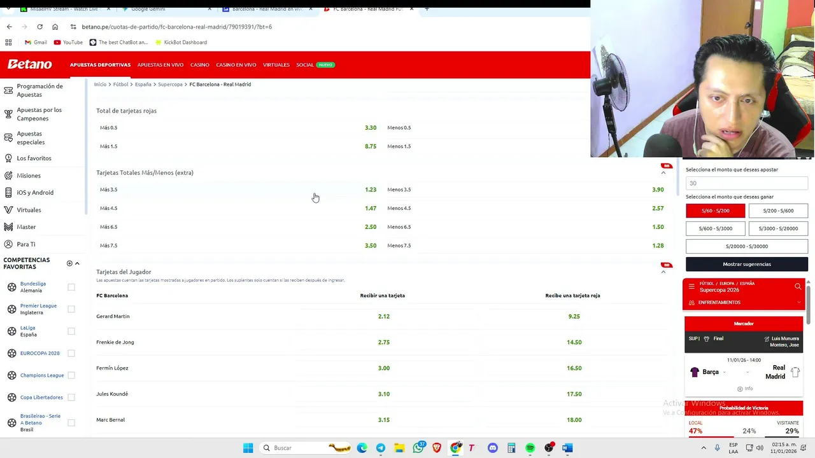Viewport: 815px width, 458px height.
Task: Click the Betano logo
Action: point(30,64)
